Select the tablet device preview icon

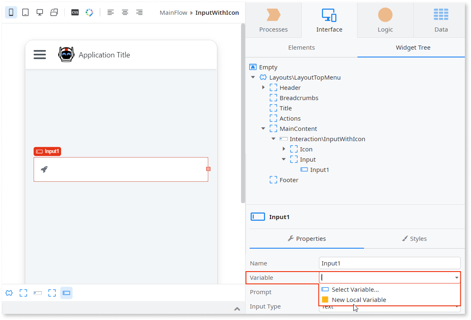point(25,12)
